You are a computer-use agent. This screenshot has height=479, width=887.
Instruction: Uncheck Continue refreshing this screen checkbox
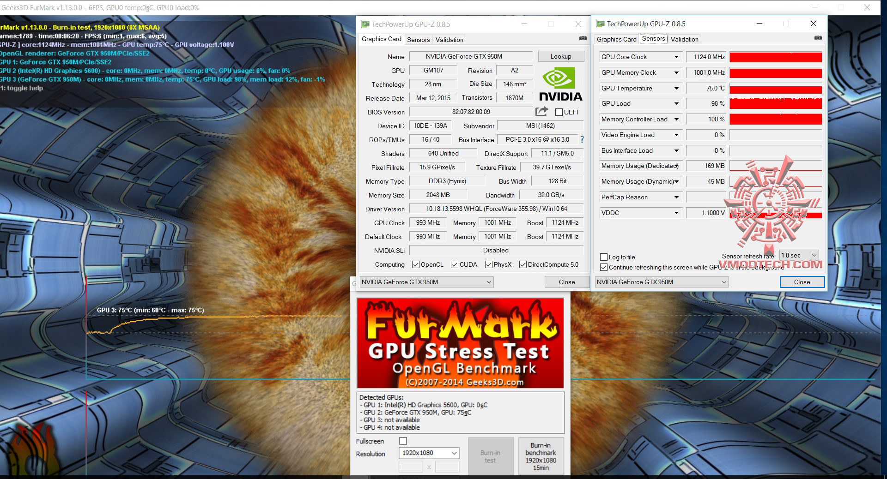[604, 267]
